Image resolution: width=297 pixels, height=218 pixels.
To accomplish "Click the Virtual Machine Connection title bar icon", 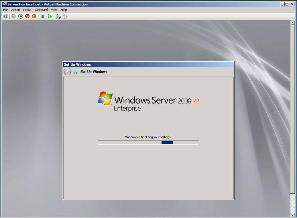I will click(4, 4).
